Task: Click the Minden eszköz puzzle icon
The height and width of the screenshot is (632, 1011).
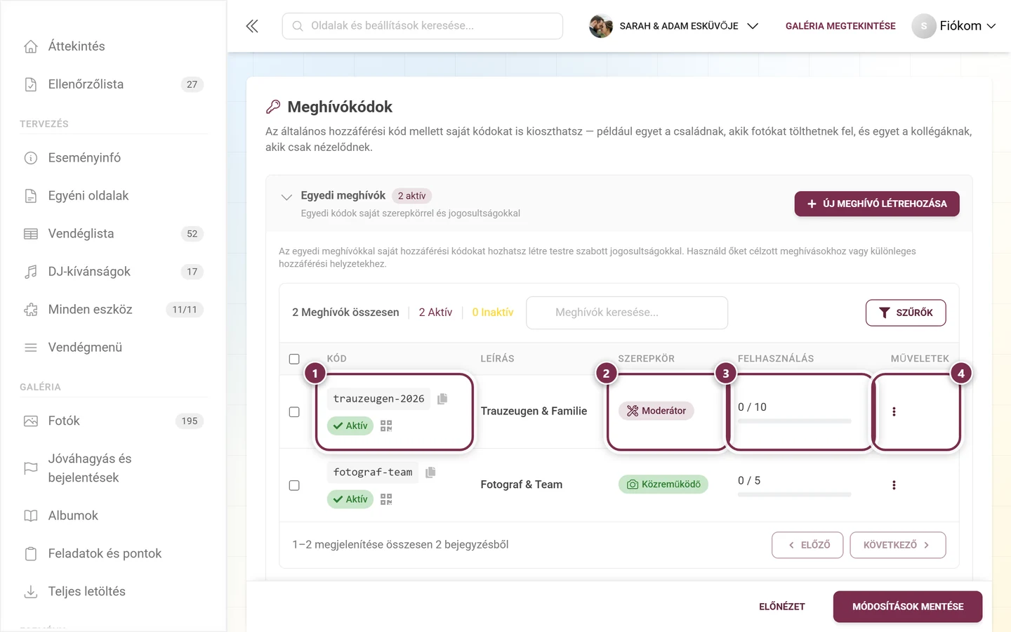Action: click(x=31, y=310)
